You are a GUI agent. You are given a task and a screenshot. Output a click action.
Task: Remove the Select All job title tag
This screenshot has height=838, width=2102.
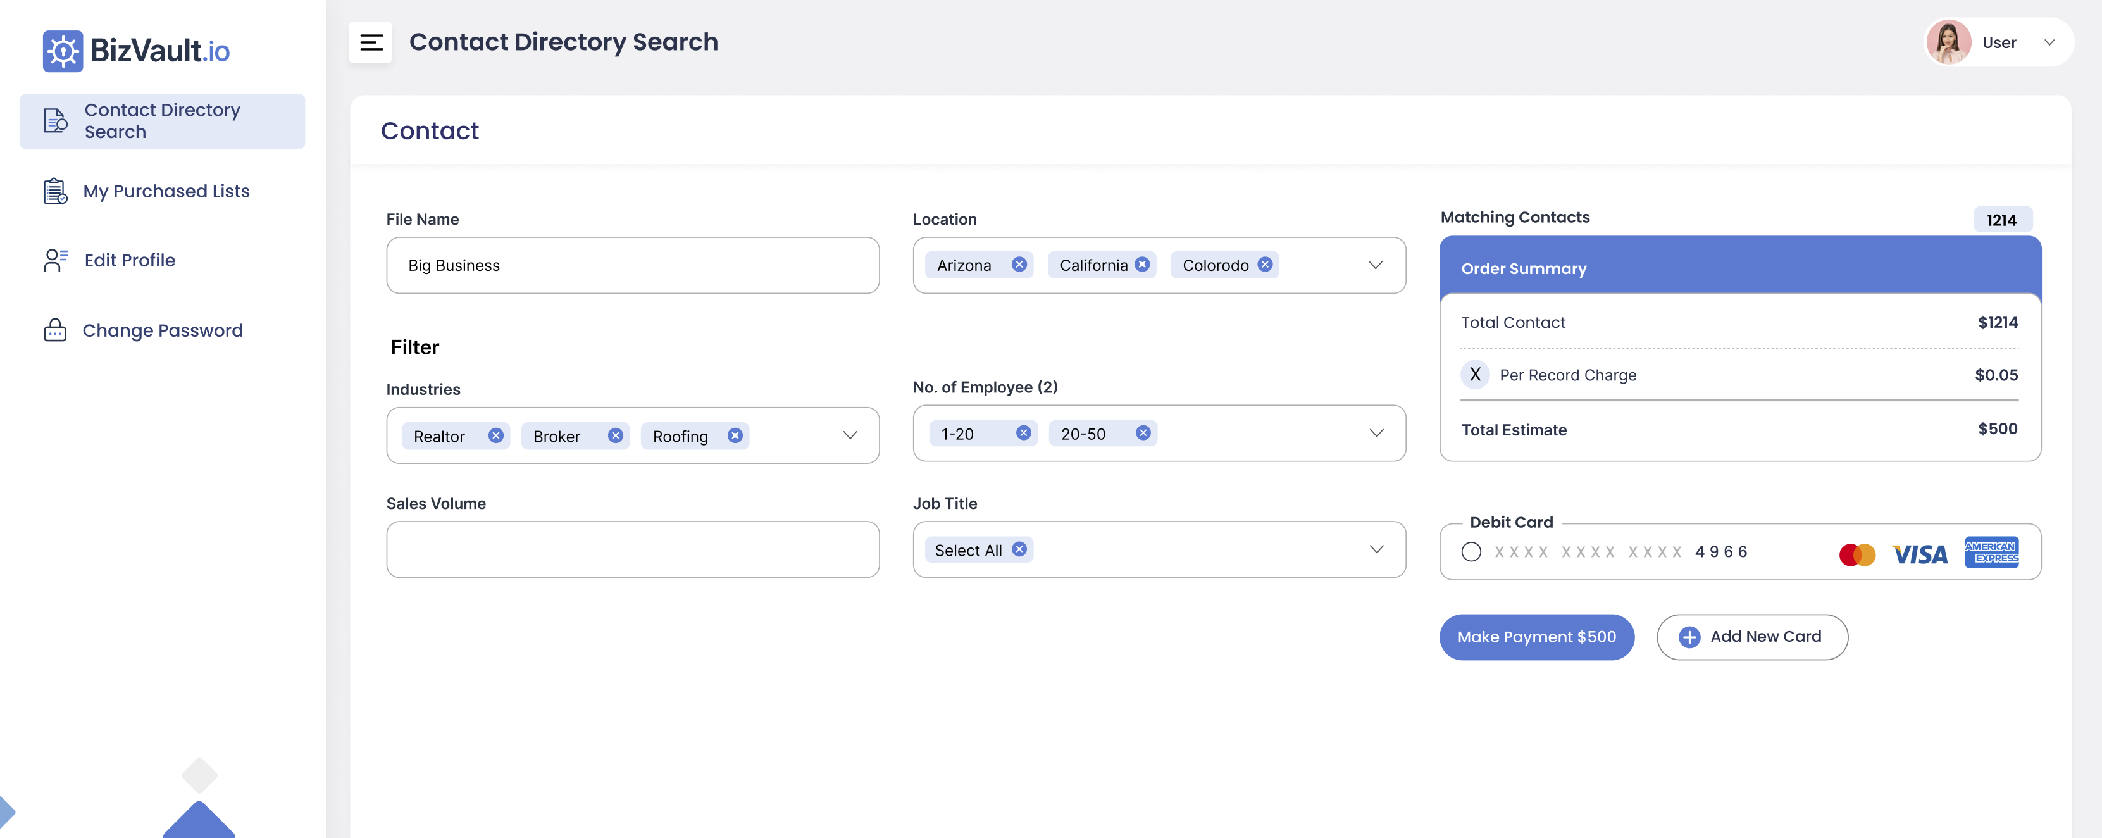pos(1018,550)
